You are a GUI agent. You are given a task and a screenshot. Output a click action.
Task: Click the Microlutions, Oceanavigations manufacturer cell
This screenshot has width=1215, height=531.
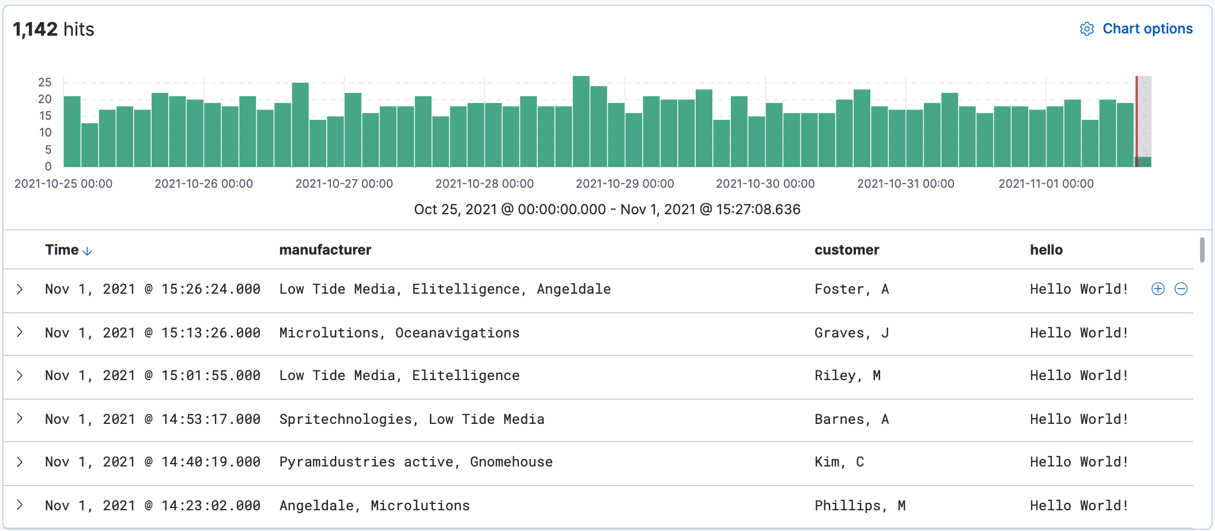399,333
